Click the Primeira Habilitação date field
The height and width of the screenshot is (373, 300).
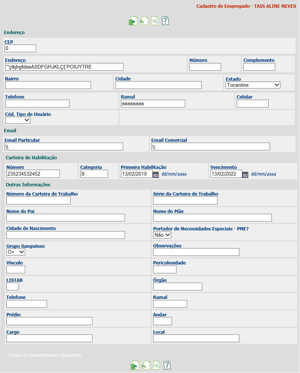[137, 174]
